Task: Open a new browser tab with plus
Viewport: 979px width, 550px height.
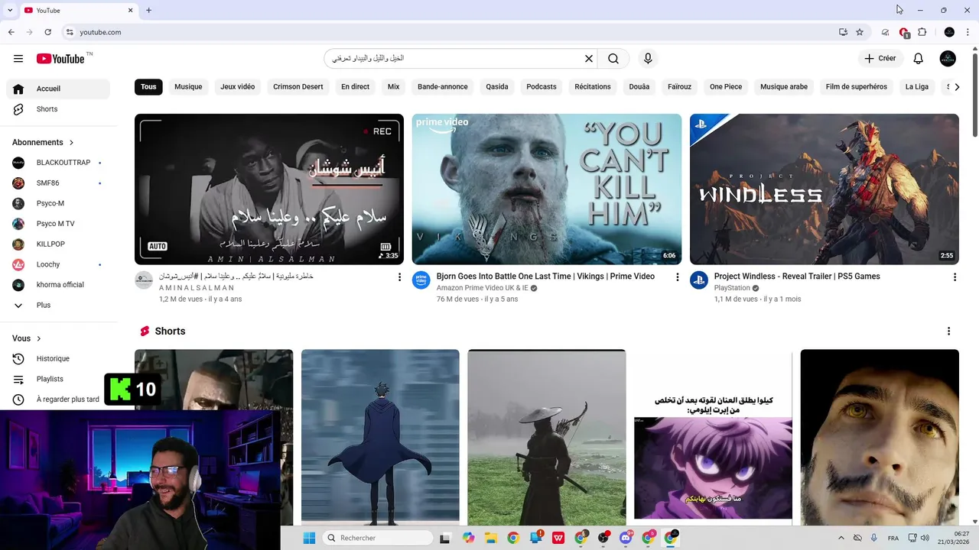Action: click(x=148, y=11)
